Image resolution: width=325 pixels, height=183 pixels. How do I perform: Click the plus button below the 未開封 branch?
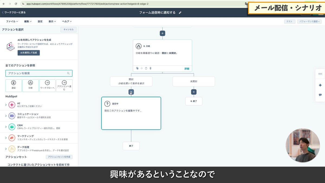coord(194,92)
